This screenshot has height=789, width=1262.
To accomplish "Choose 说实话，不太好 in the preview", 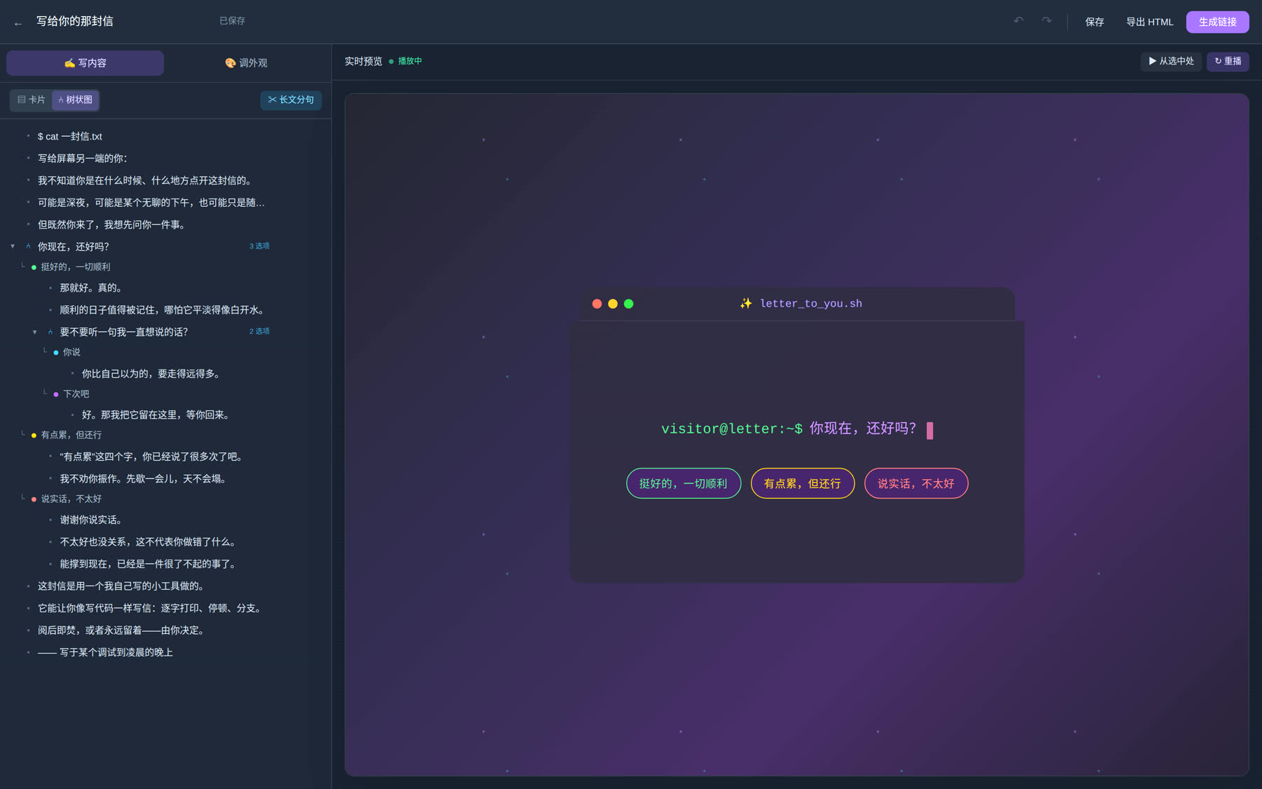I will tap(916, 483).
